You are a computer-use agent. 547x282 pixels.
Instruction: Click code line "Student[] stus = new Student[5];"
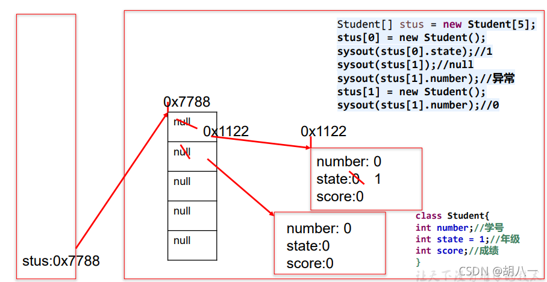(x=436, y=25)
